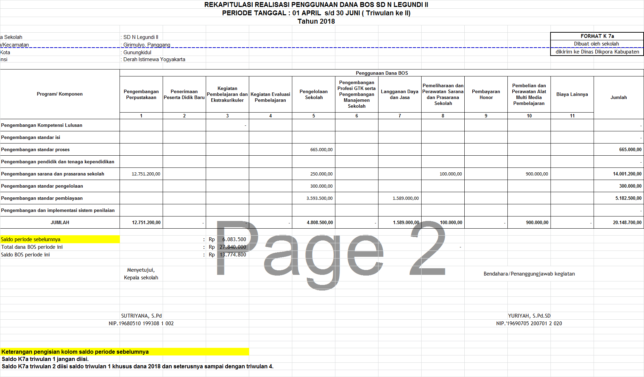Select the total 14.001.200,00 cell
Viewport: 644px width, 377px height.
619,174
